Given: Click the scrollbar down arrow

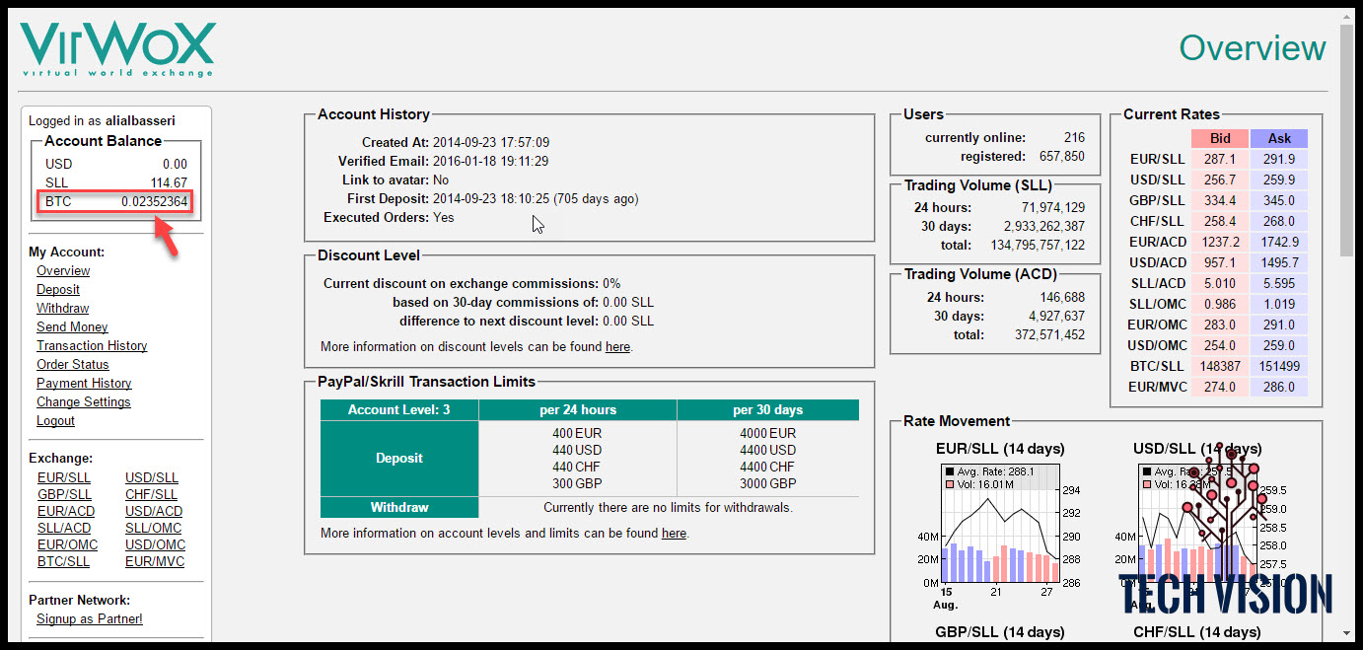Looking at the screenshot, I should (1346, 632).
